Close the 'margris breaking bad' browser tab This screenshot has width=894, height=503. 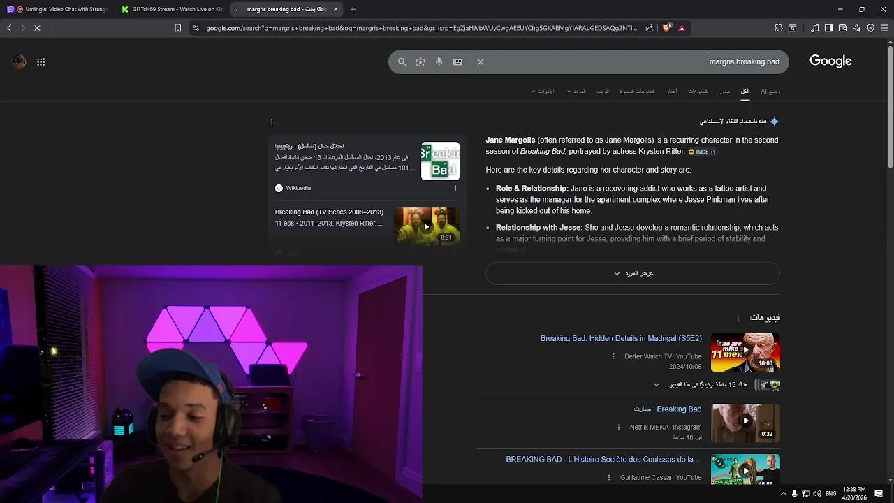click(x=335, y=9)
